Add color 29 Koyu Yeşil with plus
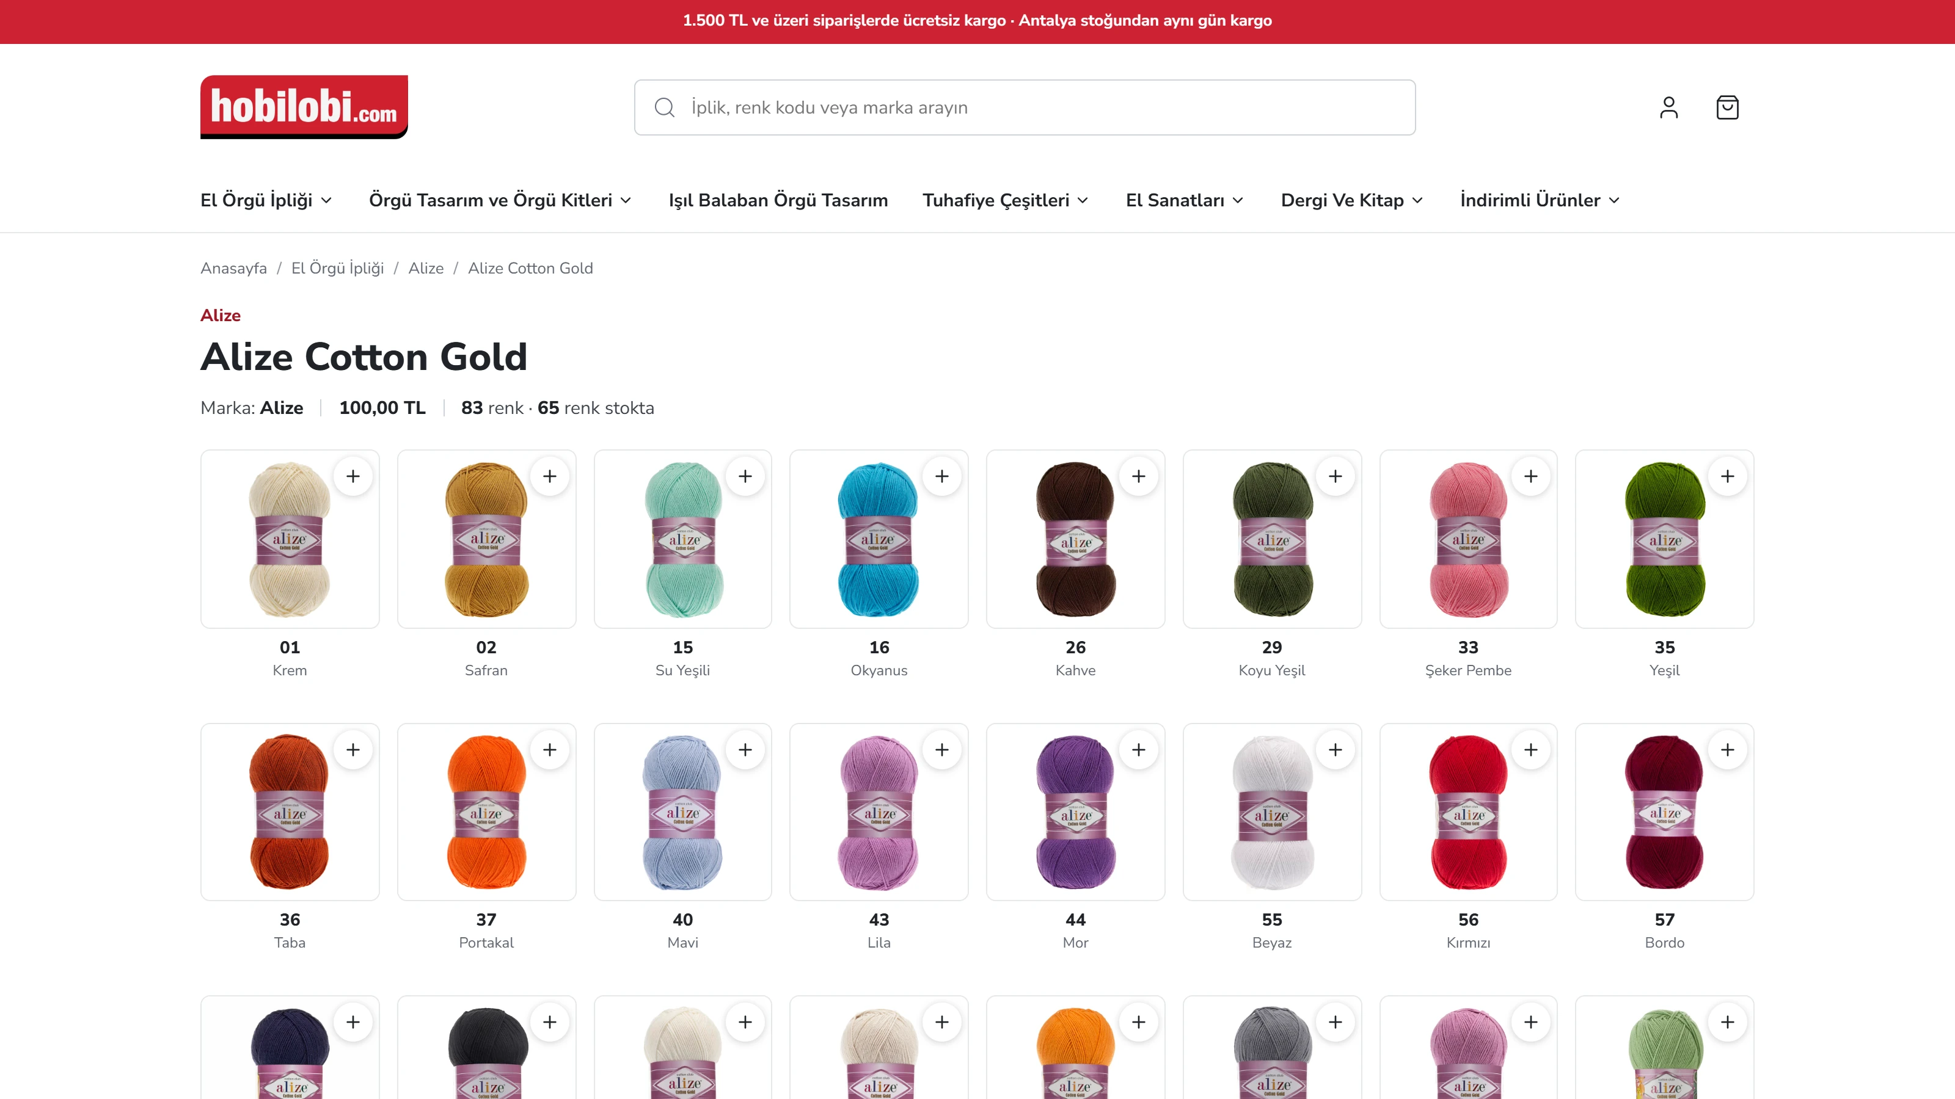Image resolution: width=1955 pixels, height=1099 pixels. [x=1335, y=476]
